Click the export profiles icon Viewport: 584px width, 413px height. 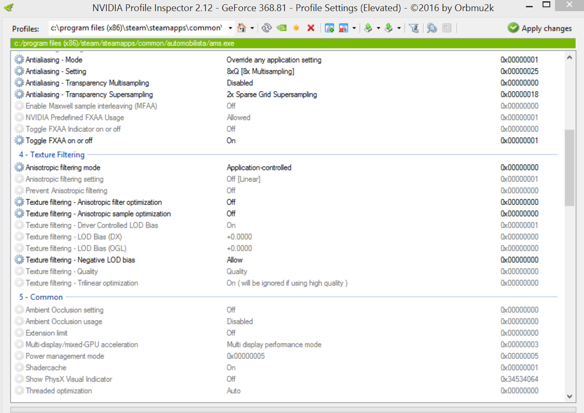[x=368, y=28]
